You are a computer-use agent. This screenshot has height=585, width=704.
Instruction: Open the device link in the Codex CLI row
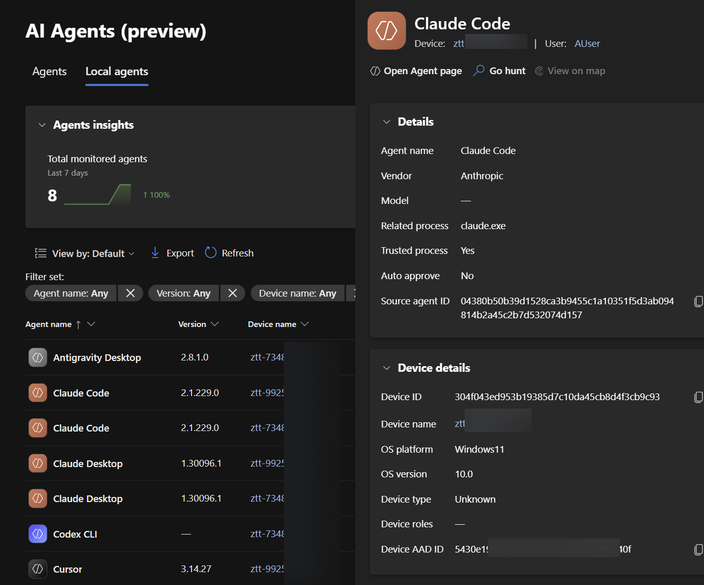[267, 534]
